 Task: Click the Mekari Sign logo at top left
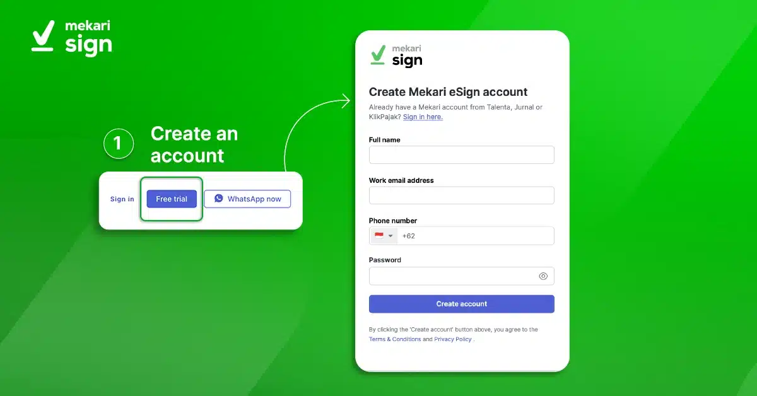pyautogui.click(x=71, y=38)
